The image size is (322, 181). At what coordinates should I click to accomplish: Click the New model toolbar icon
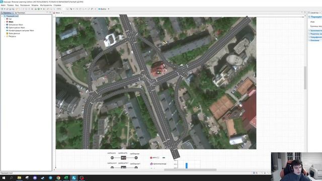[x=2, y=9]
